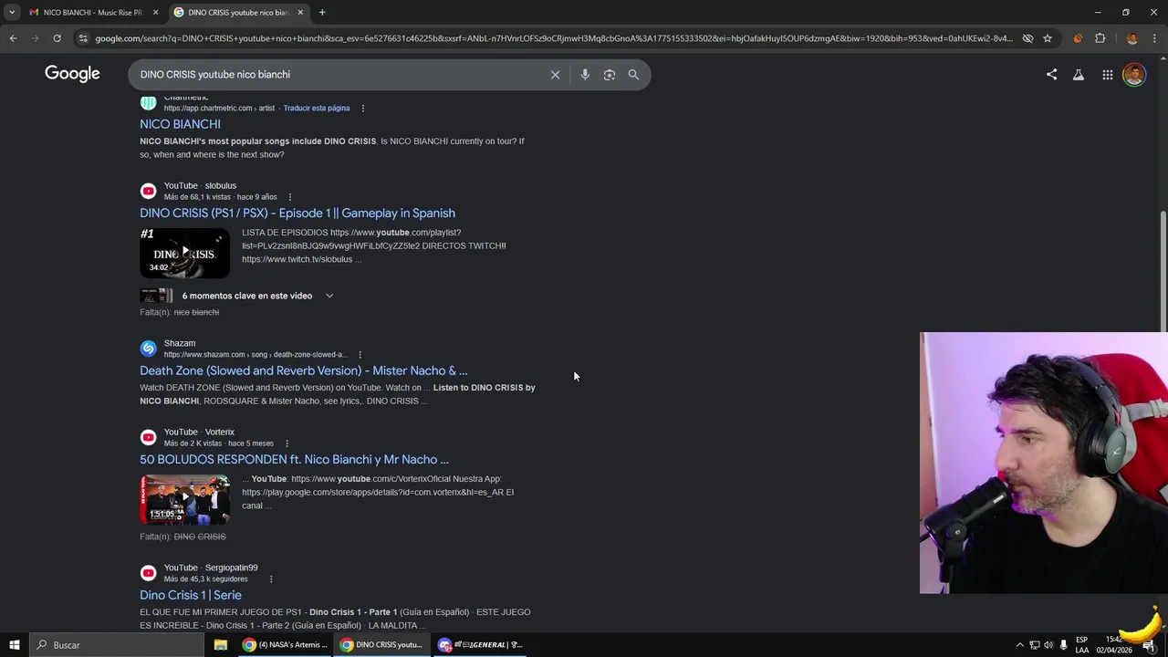View site information icon in address bar
Viewport: 1168px width, 657px height.
(x=83, y=38)
